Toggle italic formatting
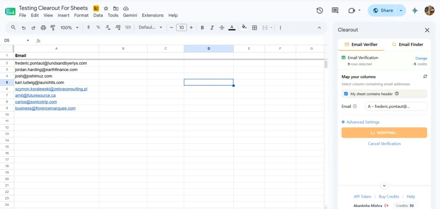The image size is (440, 209). pos(212,28)
